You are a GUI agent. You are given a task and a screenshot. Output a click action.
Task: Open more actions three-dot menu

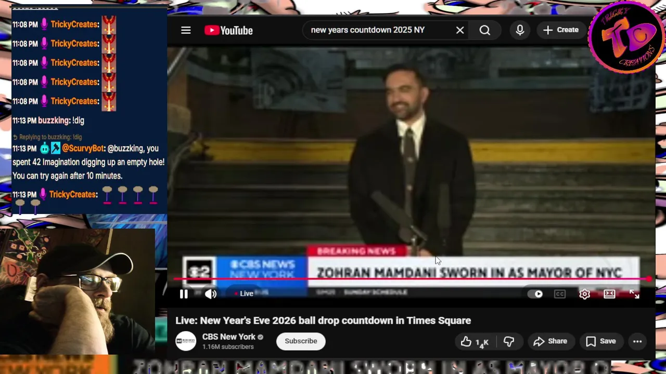pyautogui.click(x=637, y=341)
